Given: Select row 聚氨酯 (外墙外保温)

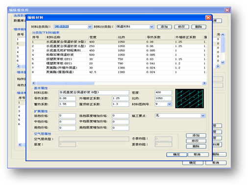Looking at the screenshot, I should (x=119, y=68).
